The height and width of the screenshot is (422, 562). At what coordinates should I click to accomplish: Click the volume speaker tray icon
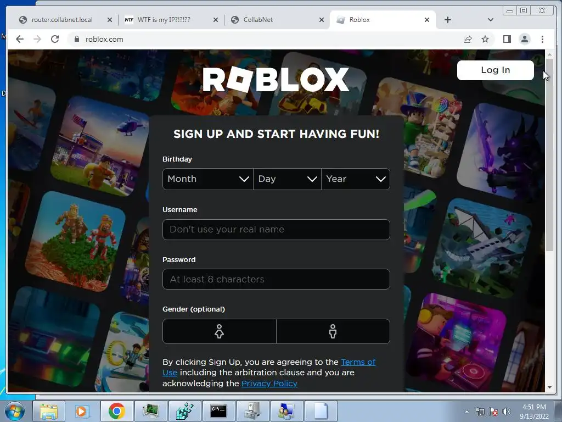[506, 412]
